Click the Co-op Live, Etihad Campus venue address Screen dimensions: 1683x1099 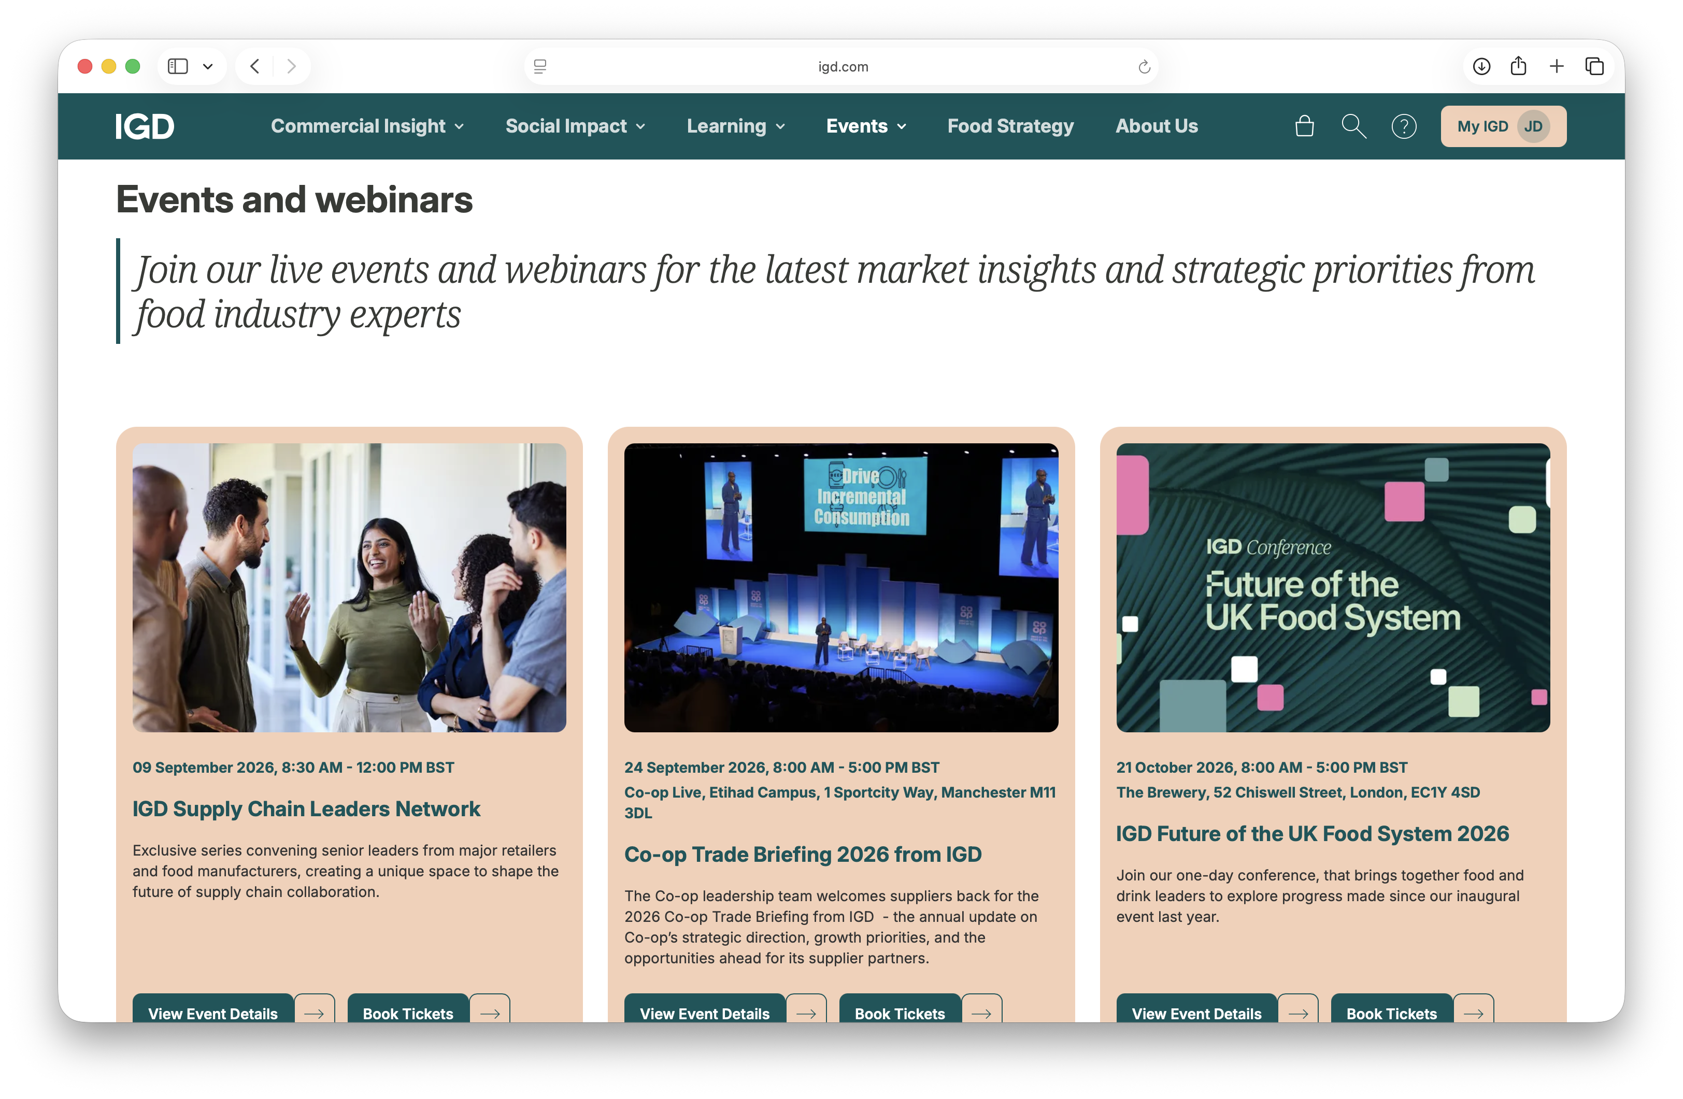click(840, 802)
